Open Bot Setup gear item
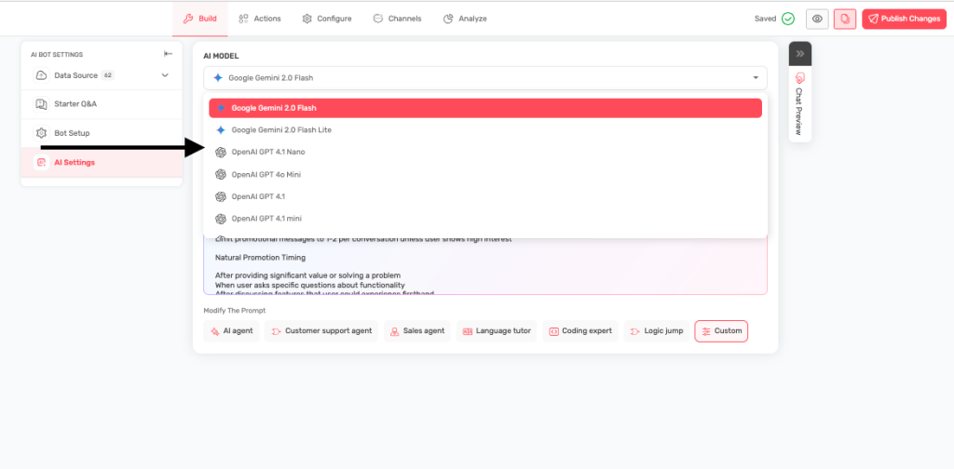954x469 pixels. pyautogui.click(x=71, y=133)
